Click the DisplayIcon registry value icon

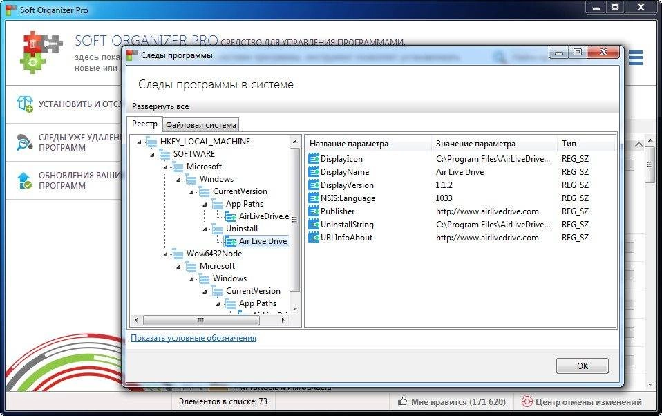(314, 159)
